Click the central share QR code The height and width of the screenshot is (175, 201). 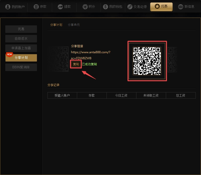click(x=147, y=61)
